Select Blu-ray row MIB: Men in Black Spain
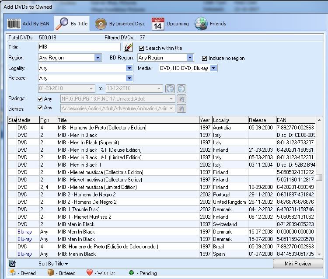The image size is (328, 279). tap(161, 254)
